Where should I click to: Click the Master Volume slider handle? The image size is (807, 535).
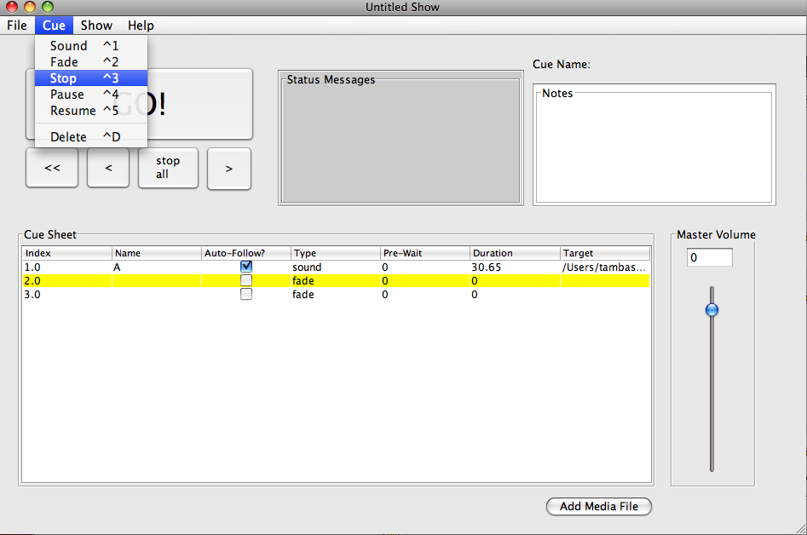(x=712, y=310)
